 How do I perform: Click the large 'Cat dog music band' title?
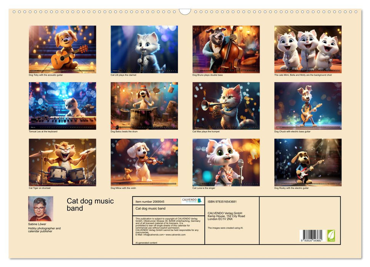tap(90, 205)
